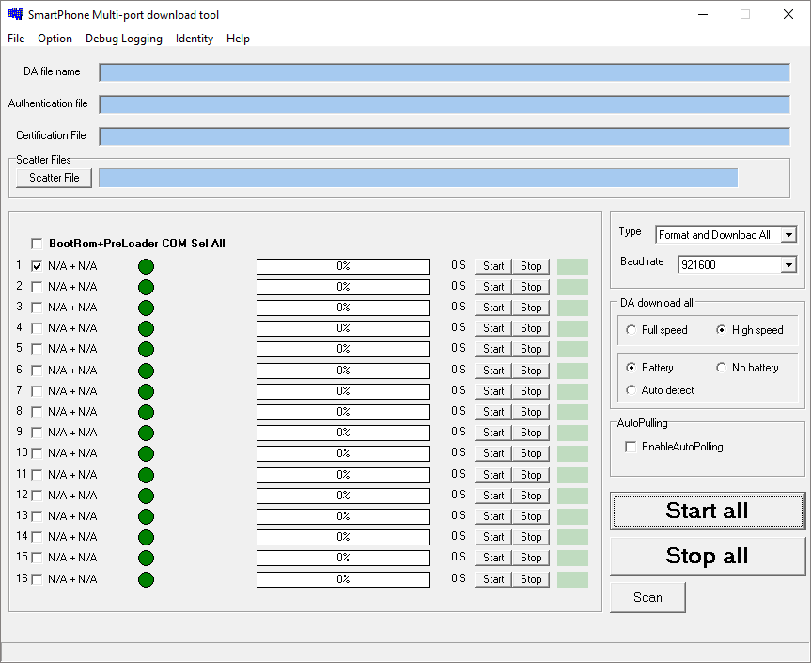Viewport: 811px width, 663px height.
Task: Close the SmartPhone Multi-port download tool window
Action: [788, 14]
